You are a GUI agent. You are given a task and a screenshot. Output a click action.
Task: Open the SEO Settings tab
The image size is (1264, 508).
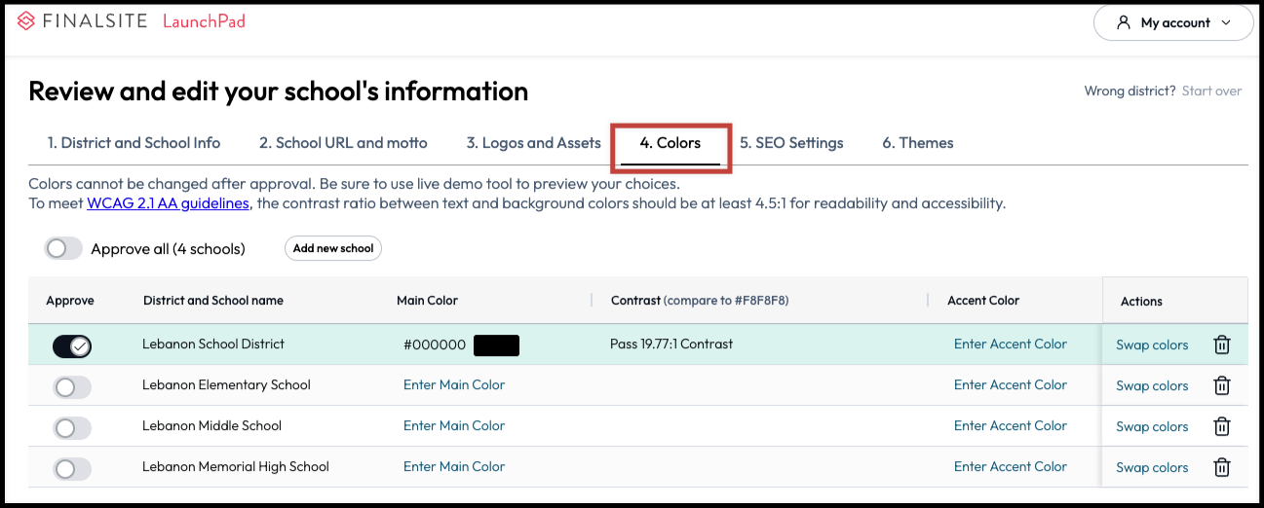pyautogui.click(x=791, y=143)
